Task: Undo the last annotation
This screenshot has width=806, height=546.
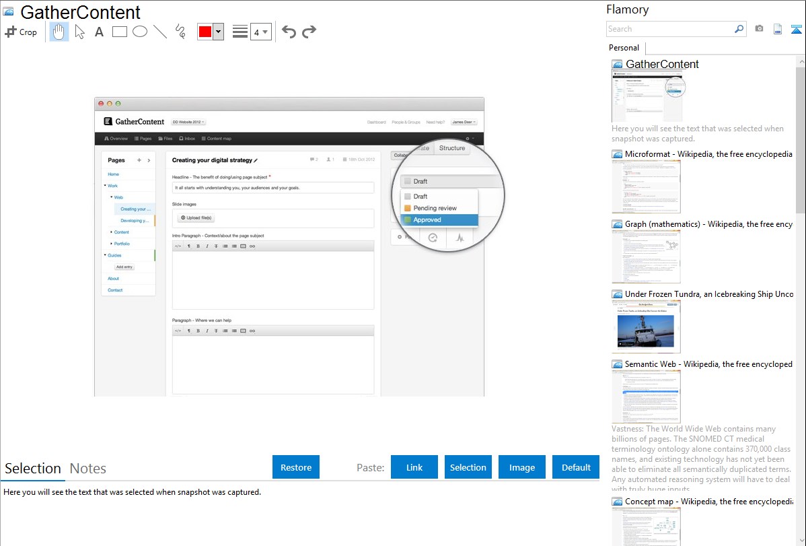Action: click(289, 32)
